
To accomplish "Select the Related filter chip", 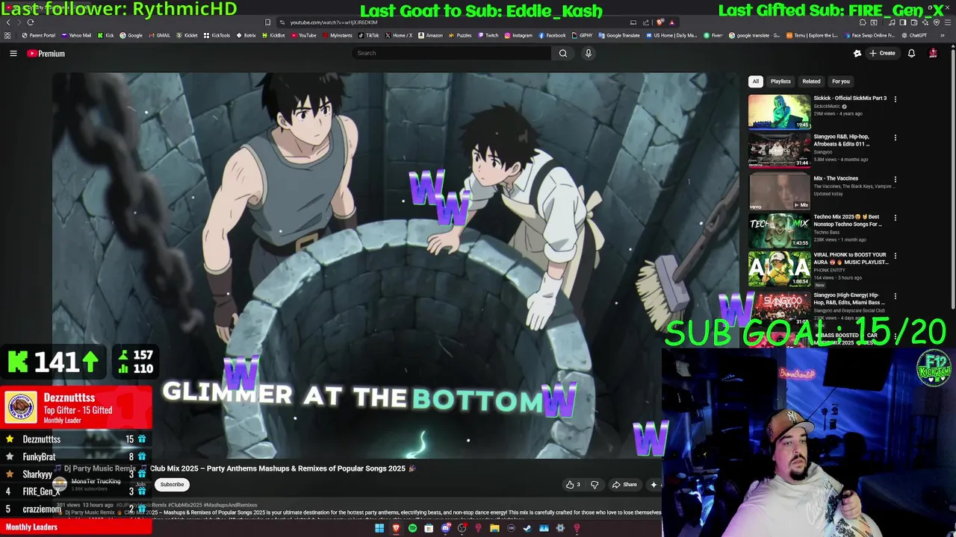I will tap(811, 81).
